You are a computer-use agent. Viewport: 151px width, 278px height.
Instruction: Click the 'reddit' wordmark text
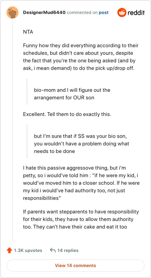(136, 12)
